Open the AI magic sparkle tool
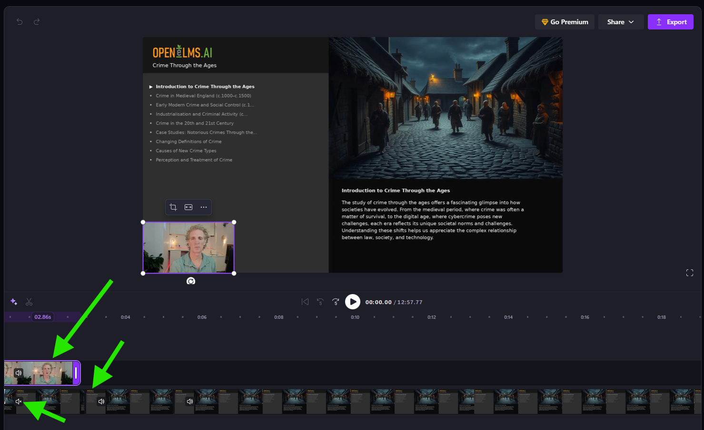The width and height of the screenshot is (704, 430). pos(14,302)
